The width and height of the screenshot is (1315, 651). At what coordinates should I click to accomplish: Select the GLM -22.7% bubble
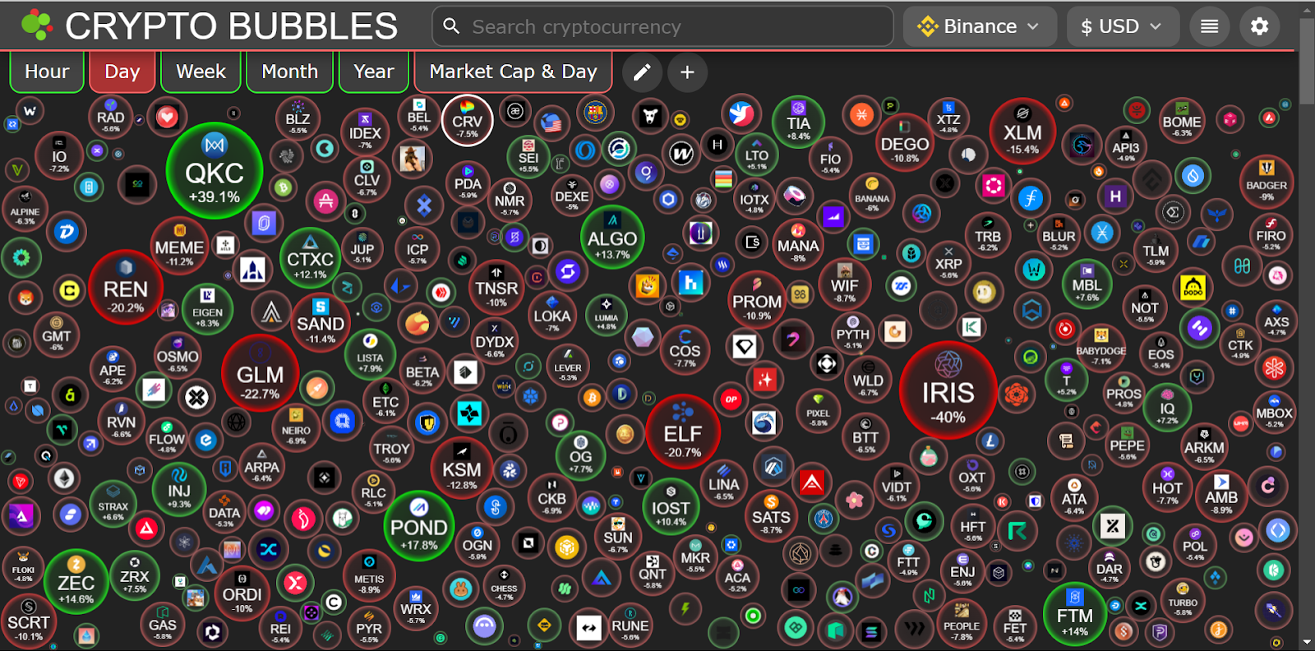pyautogui.click(x=260, y=372)
